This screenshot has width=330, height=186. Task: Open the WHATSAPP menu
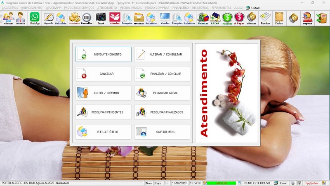53,8
